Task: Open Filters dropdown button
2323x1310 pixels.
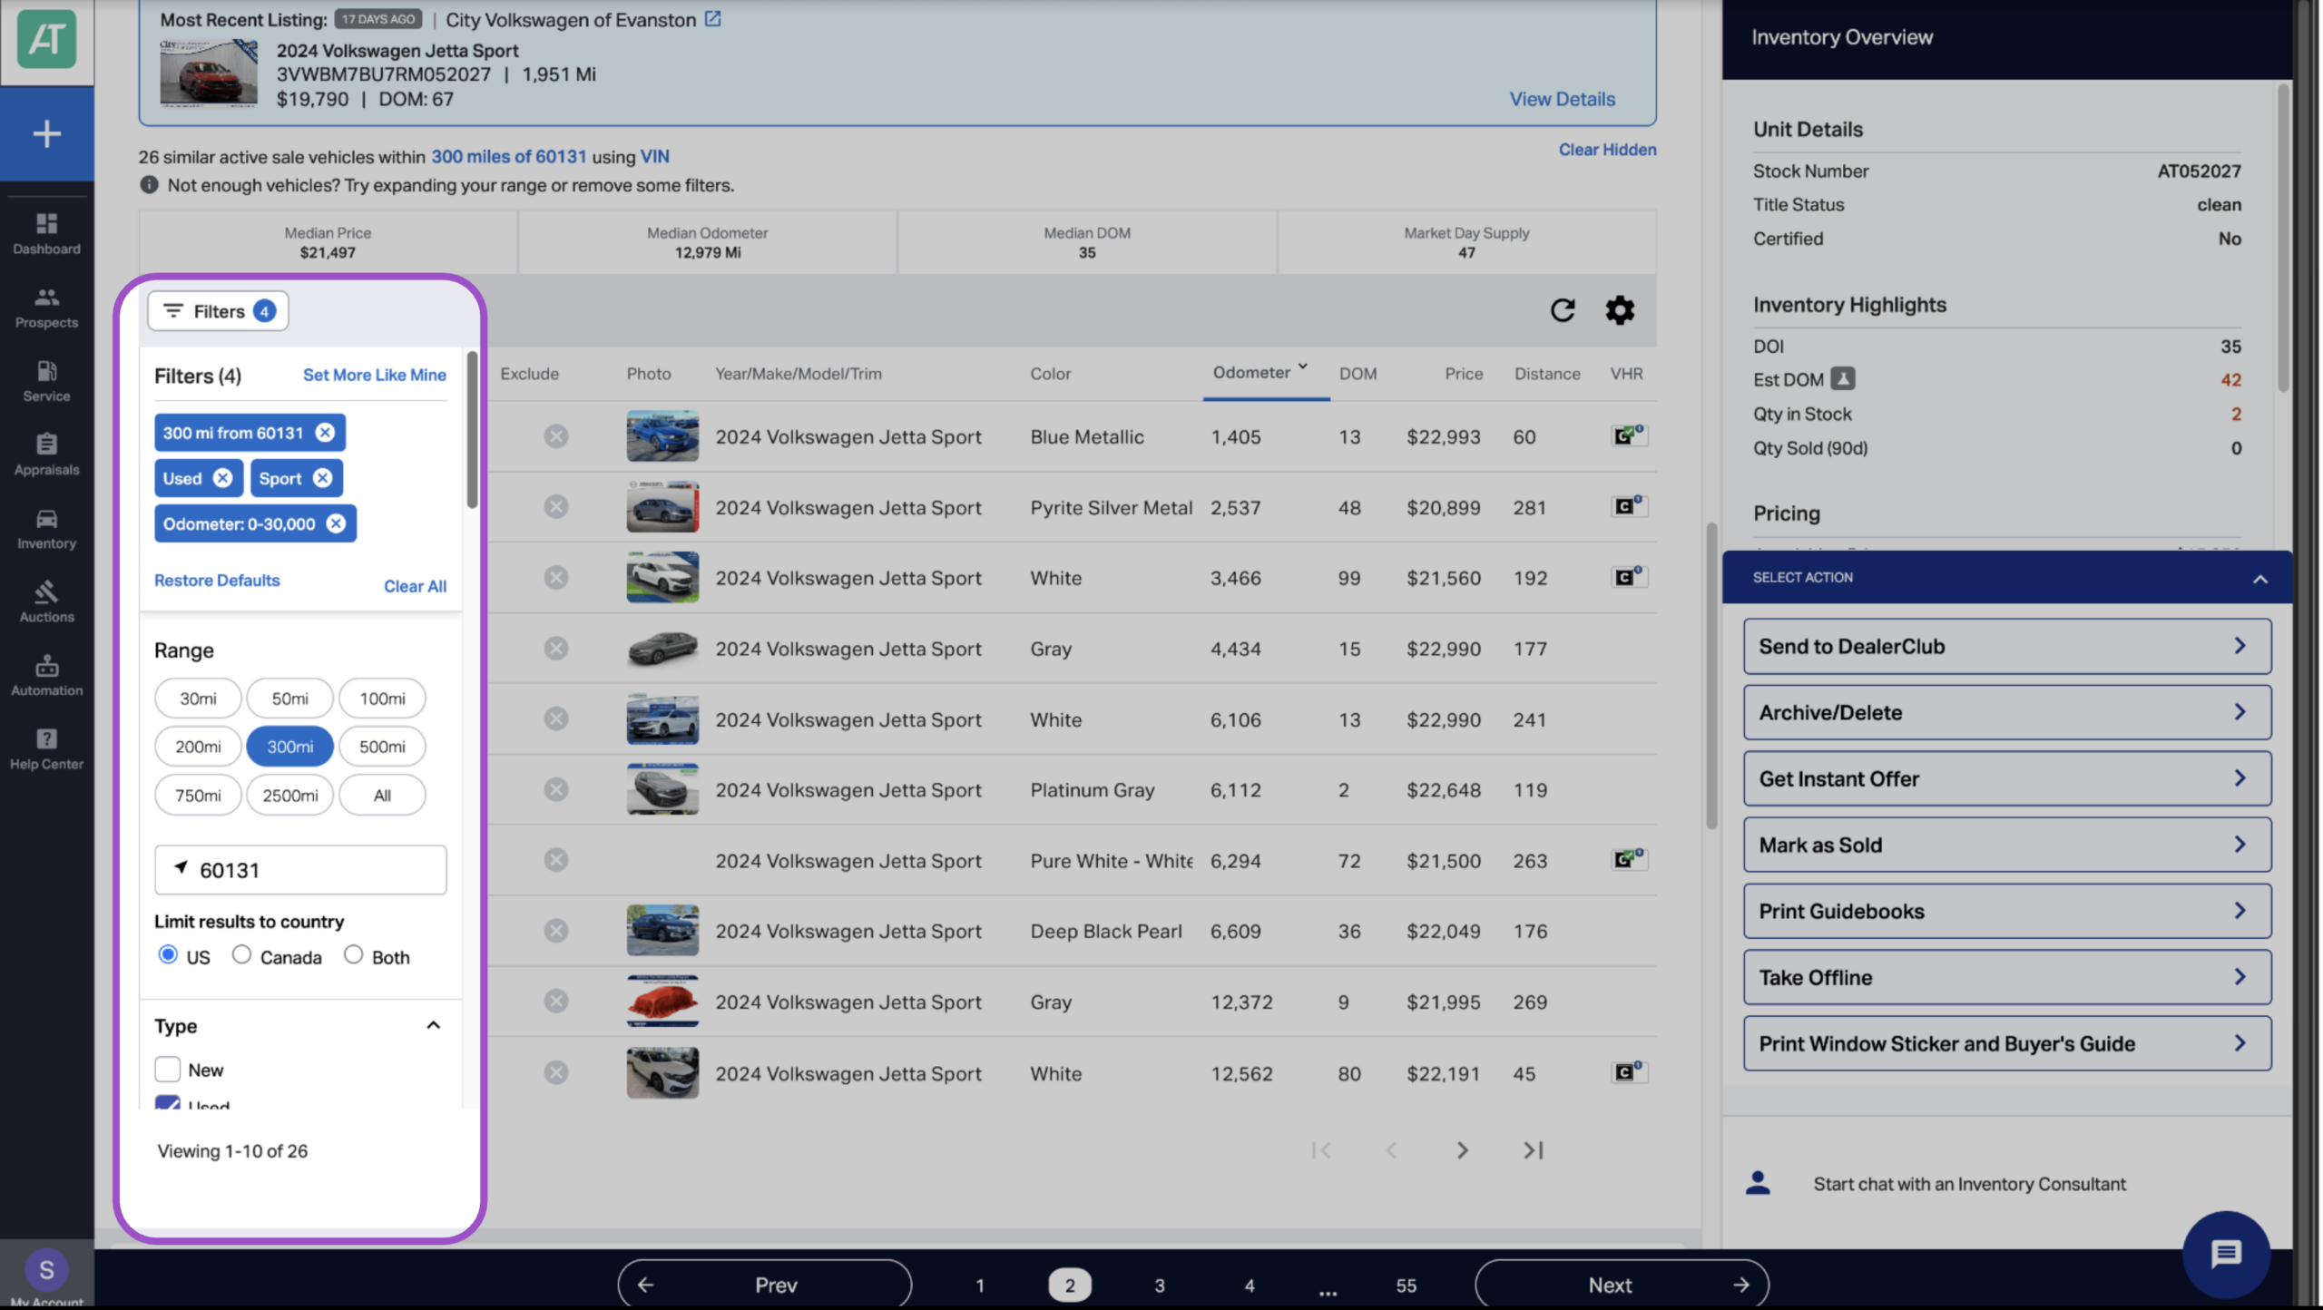Action: click(218, 311)
